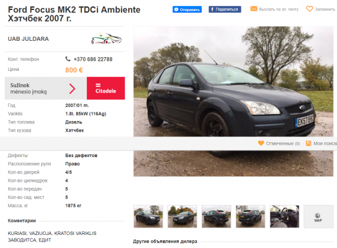Select third thumbnail showing car rear side
The height and width of the screenshot is (248, 337).
216,216
